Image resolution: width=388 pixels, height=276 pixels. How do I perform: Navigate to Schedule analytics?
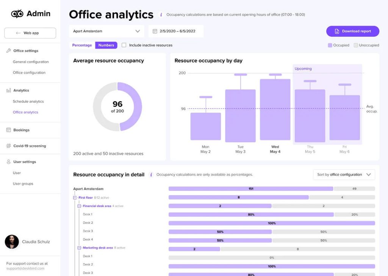[29, 101]
